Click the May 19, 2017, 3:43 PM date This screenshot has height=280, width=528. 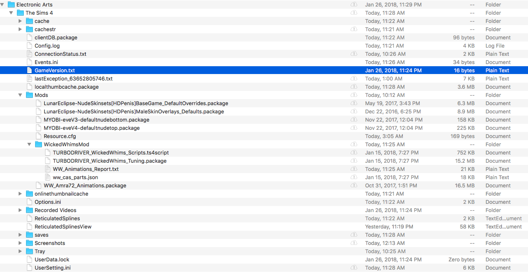[392, 103]
